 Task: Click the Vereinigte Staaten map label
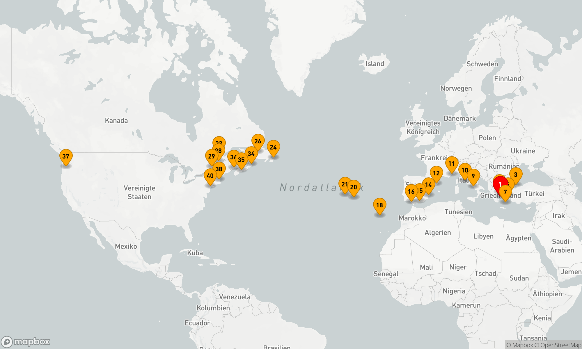pyautogui.click(x=140, y=193)
